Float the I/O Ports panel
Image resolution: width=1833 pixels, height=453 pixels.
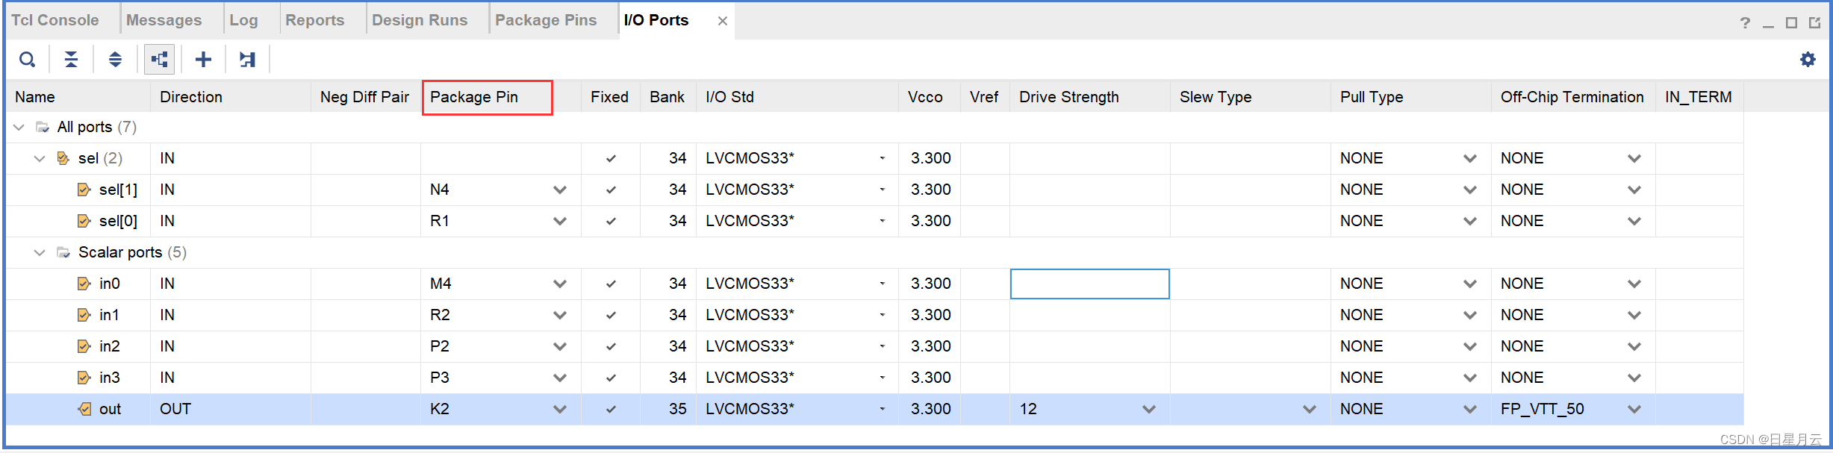point(1815,23)
